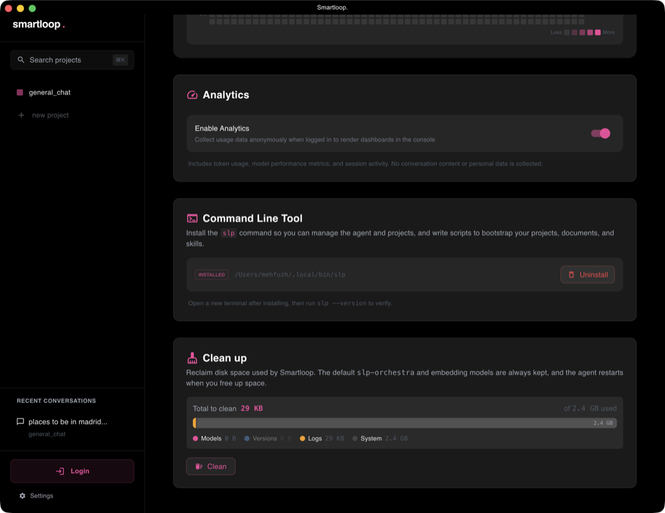Click the 'Logs 29 KB' legend entry
Image resolution: width=665 pixels, height=513 pixels.
(x=322, y=438)
